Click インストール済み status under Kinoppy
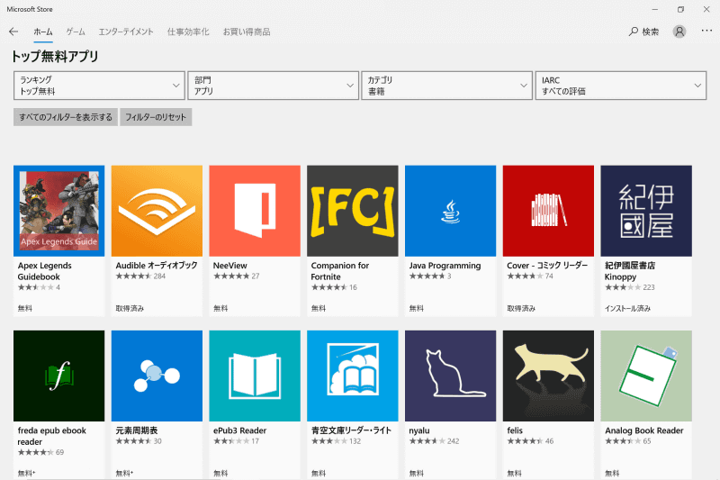 pyautogui.click(x=627, y=308)
